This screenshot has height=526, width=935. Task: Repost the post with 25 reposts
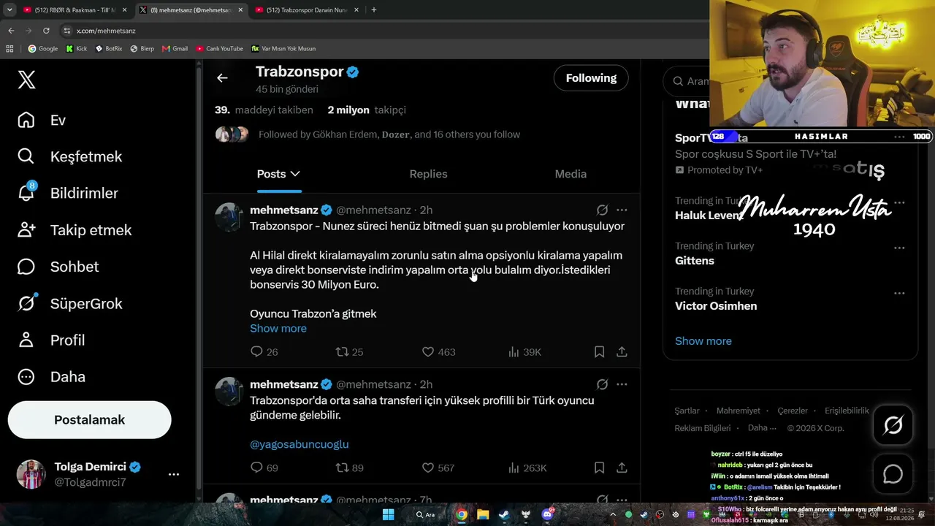[349, 352]
